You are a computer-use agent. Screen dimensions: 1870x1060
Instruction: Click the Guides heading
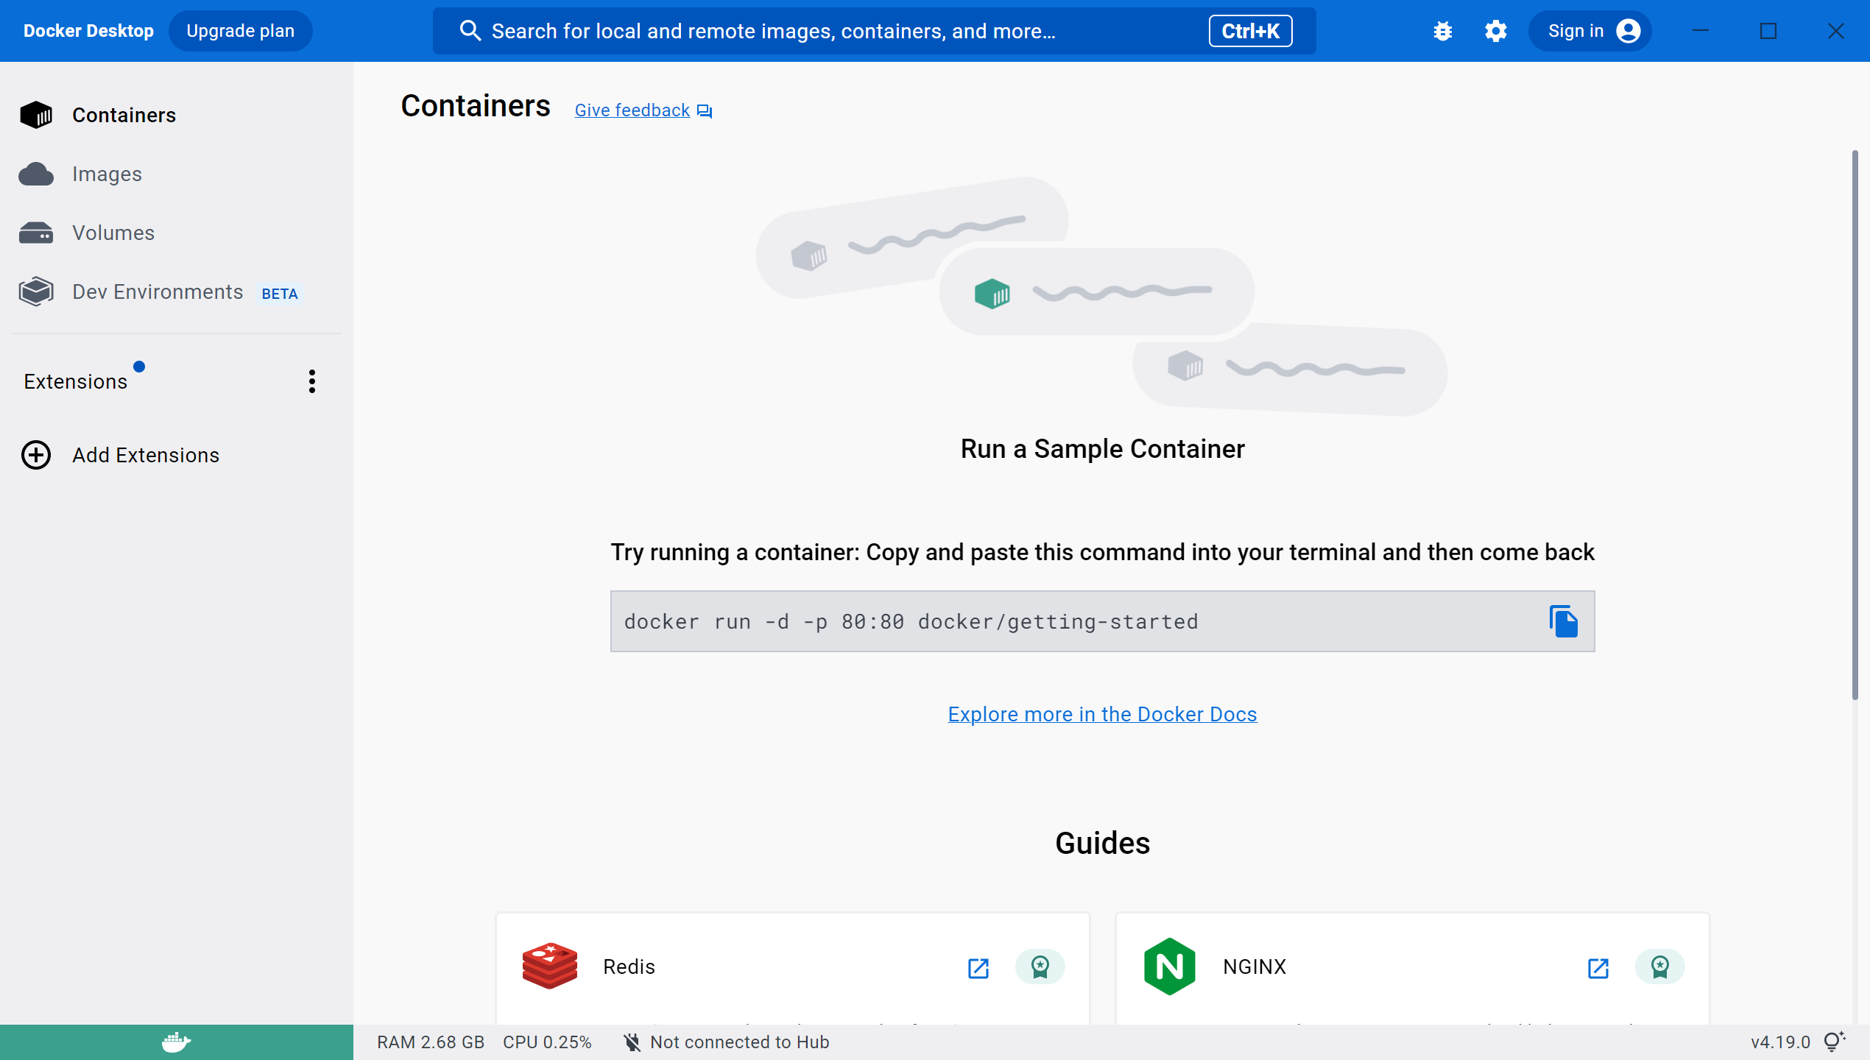(1102, 844)
